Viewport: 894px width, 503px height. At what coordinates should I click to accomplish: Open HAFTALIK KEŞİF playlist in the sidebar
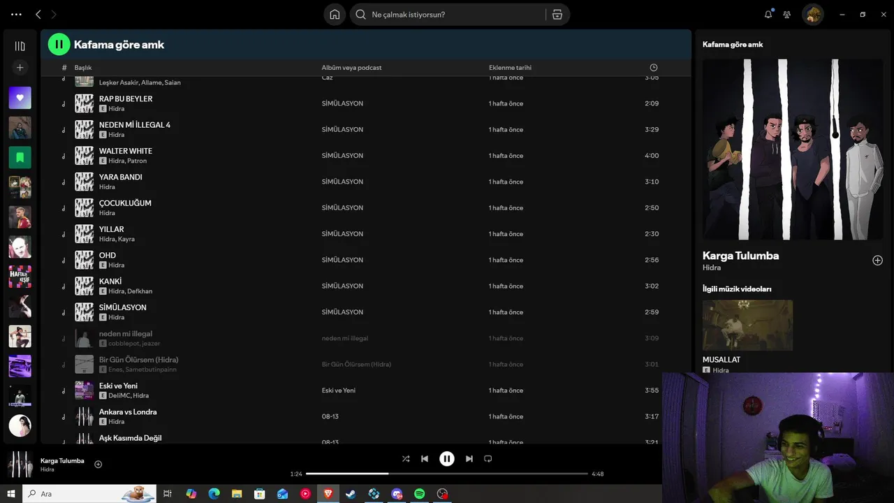pyautogui.click(x=20, y=277)
